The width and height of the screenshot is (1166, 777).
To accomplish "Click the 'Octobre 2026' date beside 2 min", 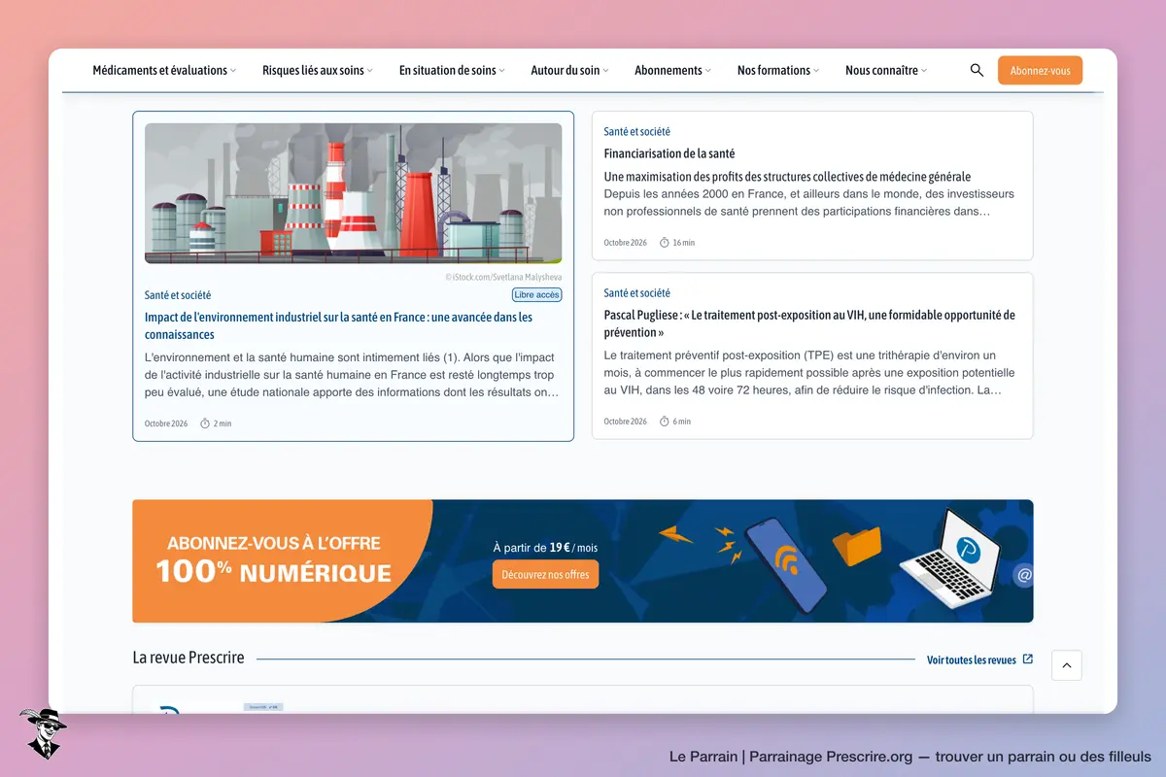I will (166, 423).
